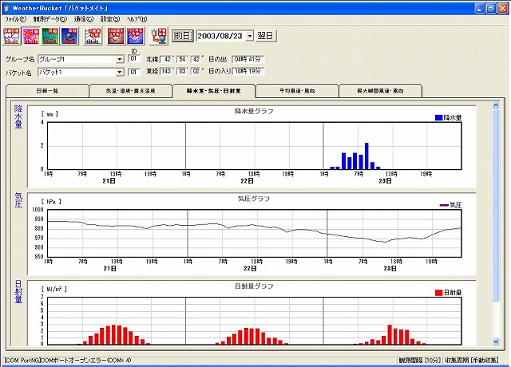Click the graph panel scroll up arrow
511x367 pixels.
click(x=496, y=105)
